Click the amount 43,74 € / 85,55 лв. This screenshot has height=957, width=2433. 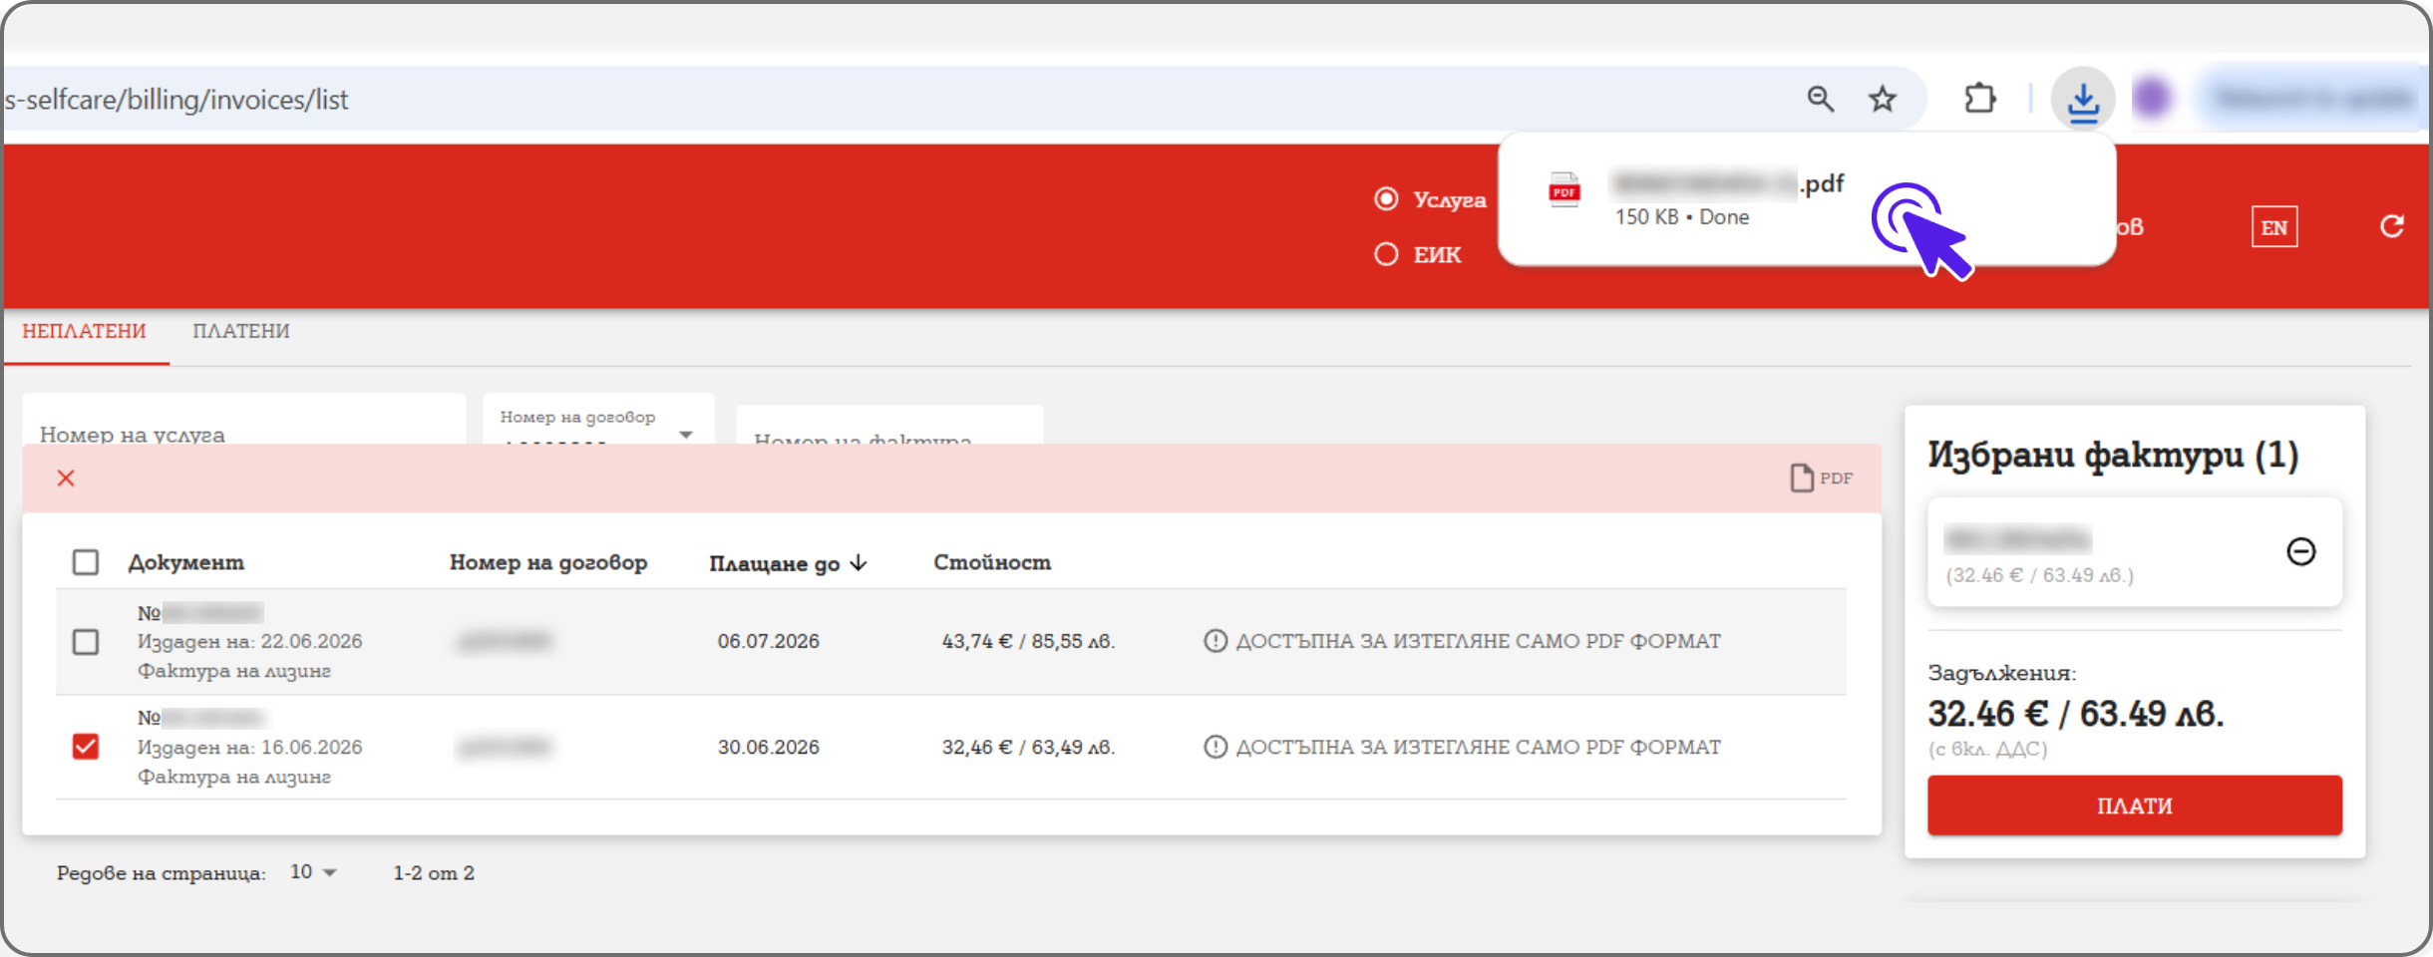(x=1029, y=641)
